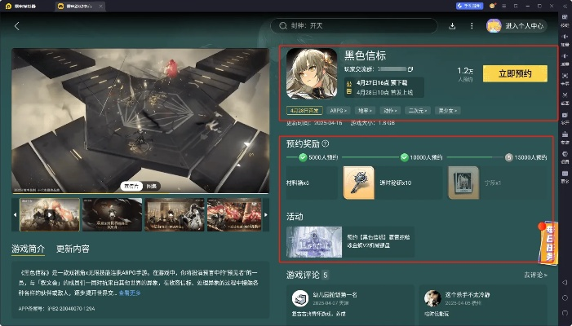Open the 动作 tag chevron
Image resolution: width=572 pixels, height=326 pixels.
pos(390,110)
